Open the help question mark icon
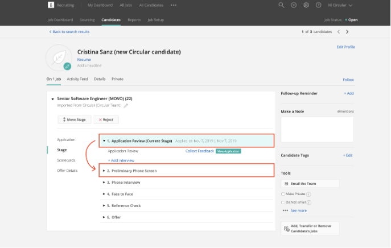This screenshot has height=248, width=391. [x=319, y=5]
